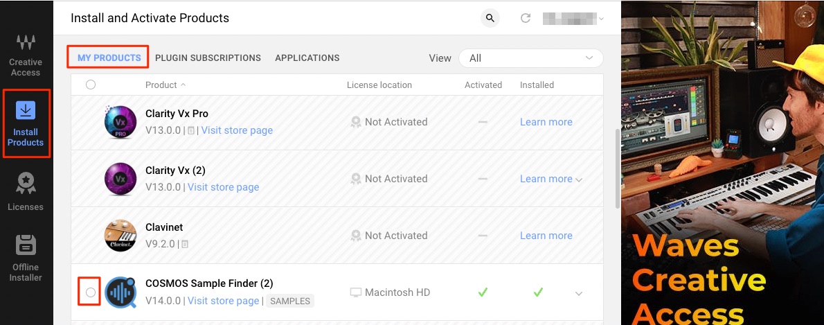Open the Install Products sidebar section
This screenshot has height=325, width=824.
26,123
